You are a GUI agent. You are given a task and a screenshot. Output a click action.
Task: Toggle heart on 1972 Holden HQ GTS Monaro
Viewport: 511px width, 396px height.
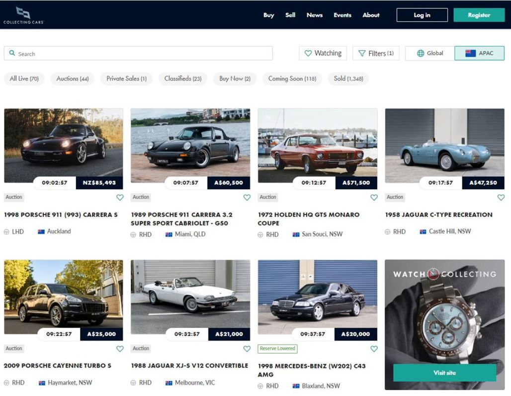(374, 198)
